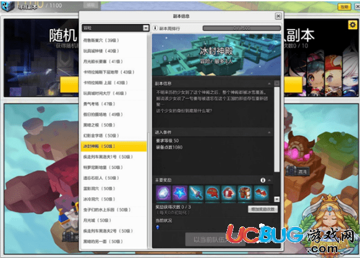Select 假日拍摄场地（49级）
The height and width of the screenshot is (258, 360).
coord(114,114)
